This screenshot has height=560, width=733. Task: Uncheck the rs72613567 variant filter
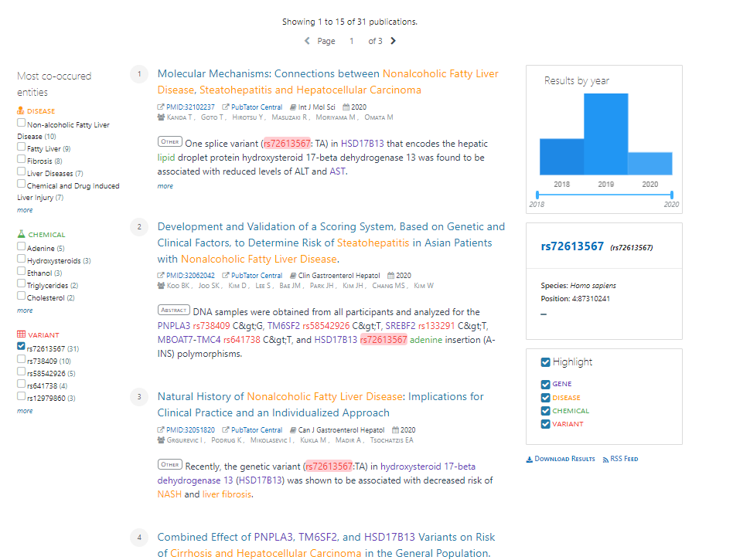pos(19,347)
